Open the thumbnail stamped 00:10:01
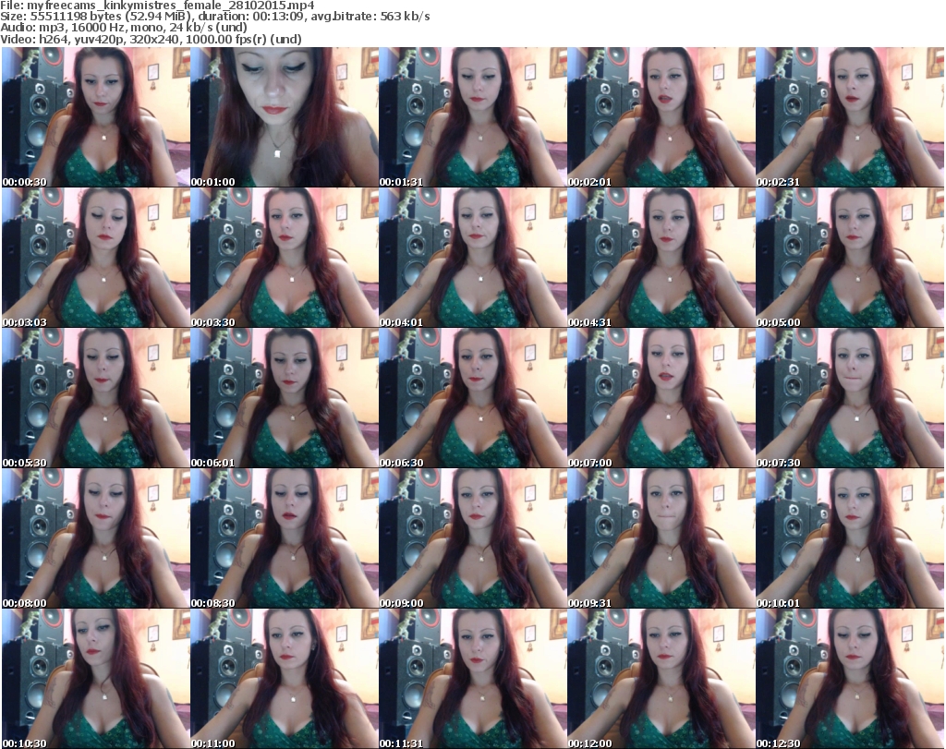The image size is (946, 749). click(850, 538)
